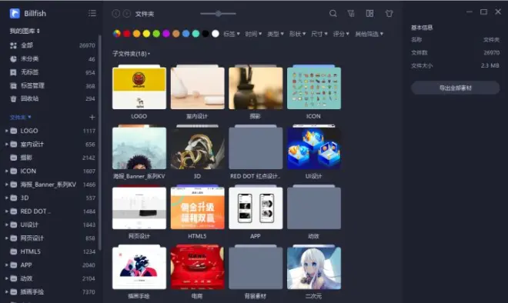
Task: Open the 3D folder thumbnail
Action: tap(197, 147)
